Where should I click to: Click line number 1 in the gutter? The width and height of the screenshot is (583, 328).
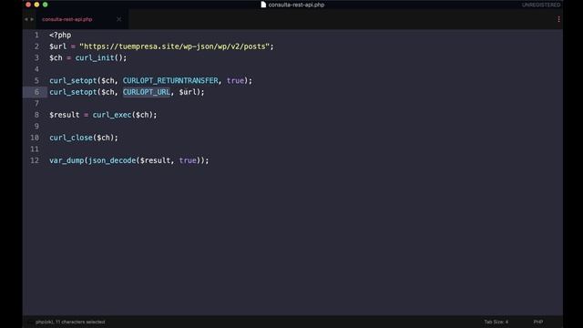point(36,35)
